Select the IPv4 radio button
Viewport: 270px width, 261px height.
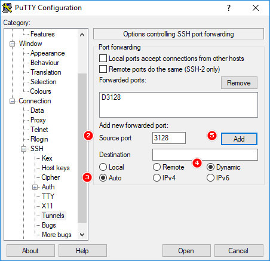[x=157, y=178]
